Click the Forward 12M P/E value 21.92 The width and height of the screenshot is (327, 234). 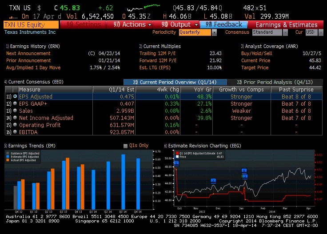pyautogui.click(x=215, y=60)
